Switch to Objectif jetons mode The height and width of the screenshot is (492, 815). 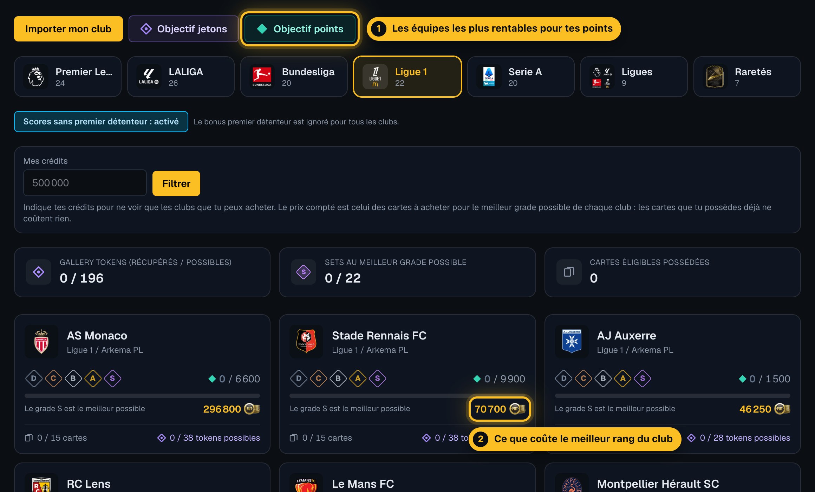183,29
